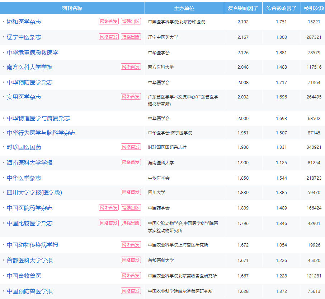The image size is (325, 299).
Task: Click 网络首发 badge for 首都医科大学学报
Action: coord(131,260)
